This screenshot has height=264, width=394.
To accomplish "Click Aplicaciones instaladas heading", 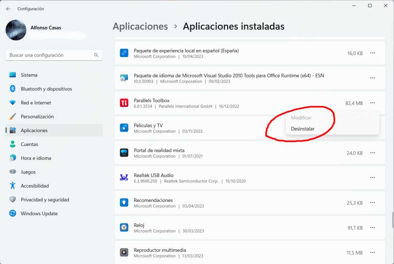I will 233,27.
